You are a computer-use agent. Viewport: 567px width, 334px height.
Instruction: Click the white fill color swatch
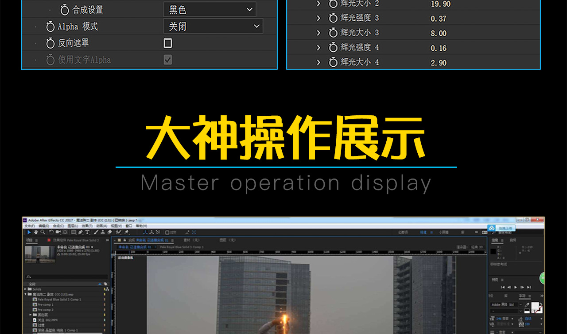[x=536, y=306]
